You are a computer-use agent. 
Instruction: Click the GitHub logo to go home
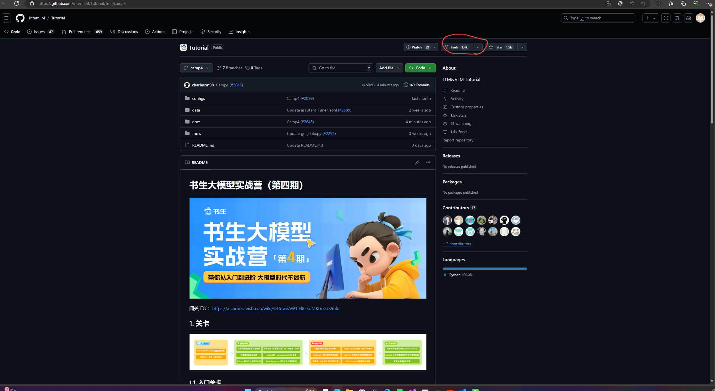pyautogui.click(x=20, y=18)
